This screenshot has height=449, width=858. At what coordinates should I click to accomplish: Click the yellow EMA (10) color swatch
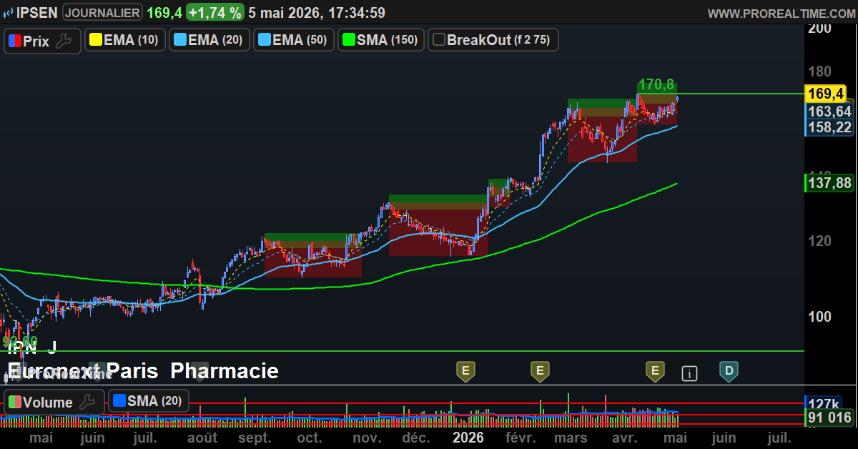coord(95,40)
